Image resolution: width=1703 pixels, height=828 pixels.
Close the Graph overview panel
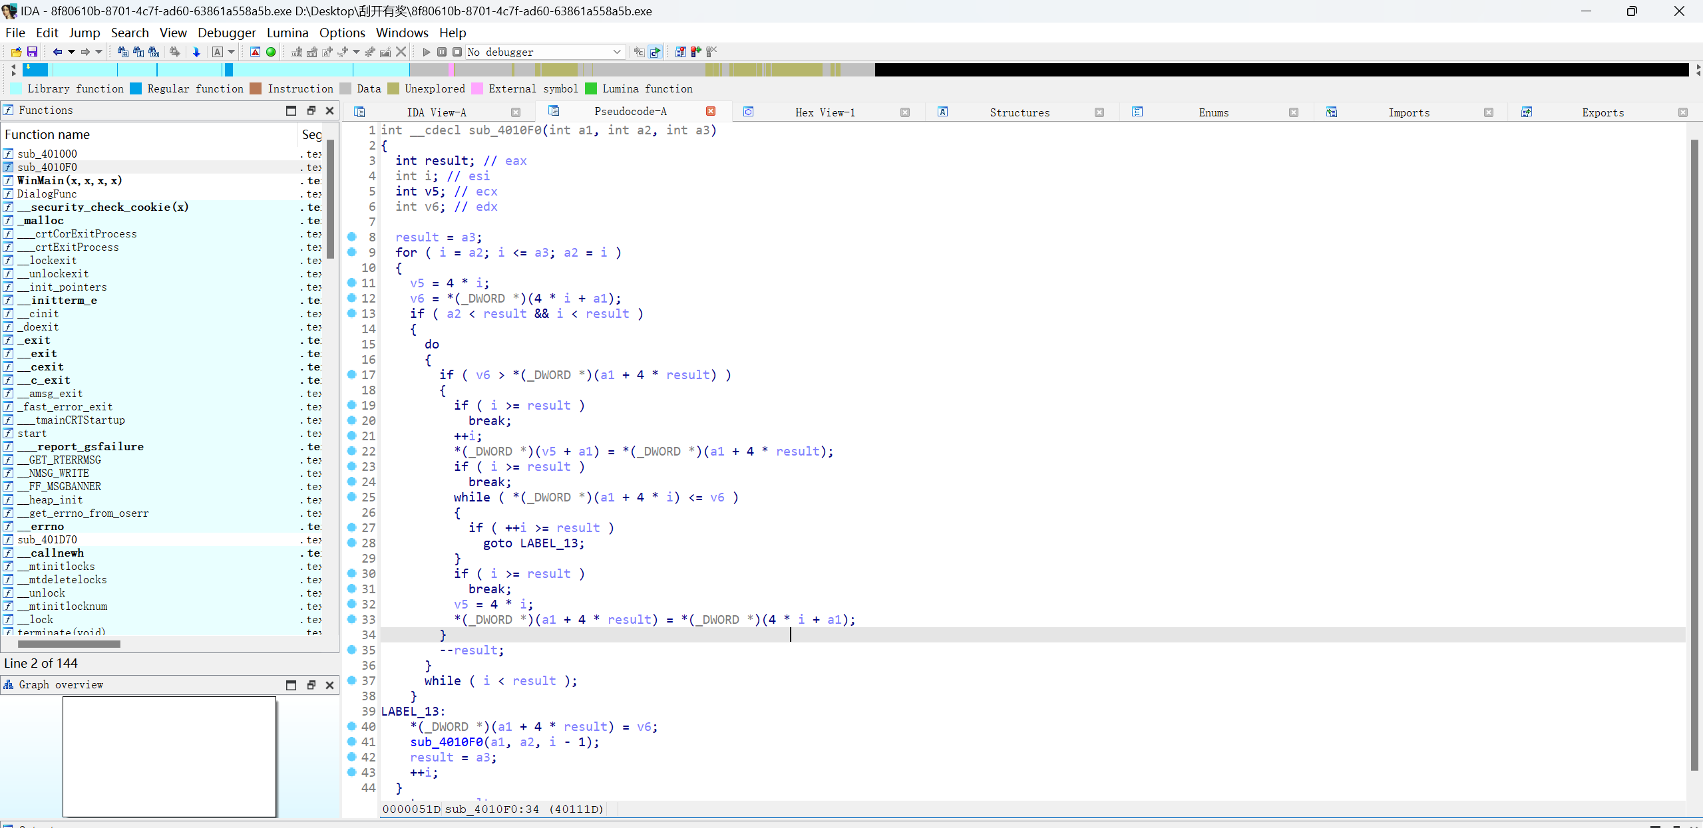(329, 685)
